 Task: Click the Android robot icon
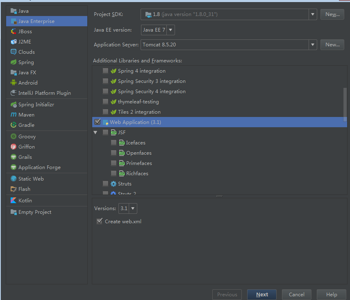pyautogui.click(x=14, y=83)
